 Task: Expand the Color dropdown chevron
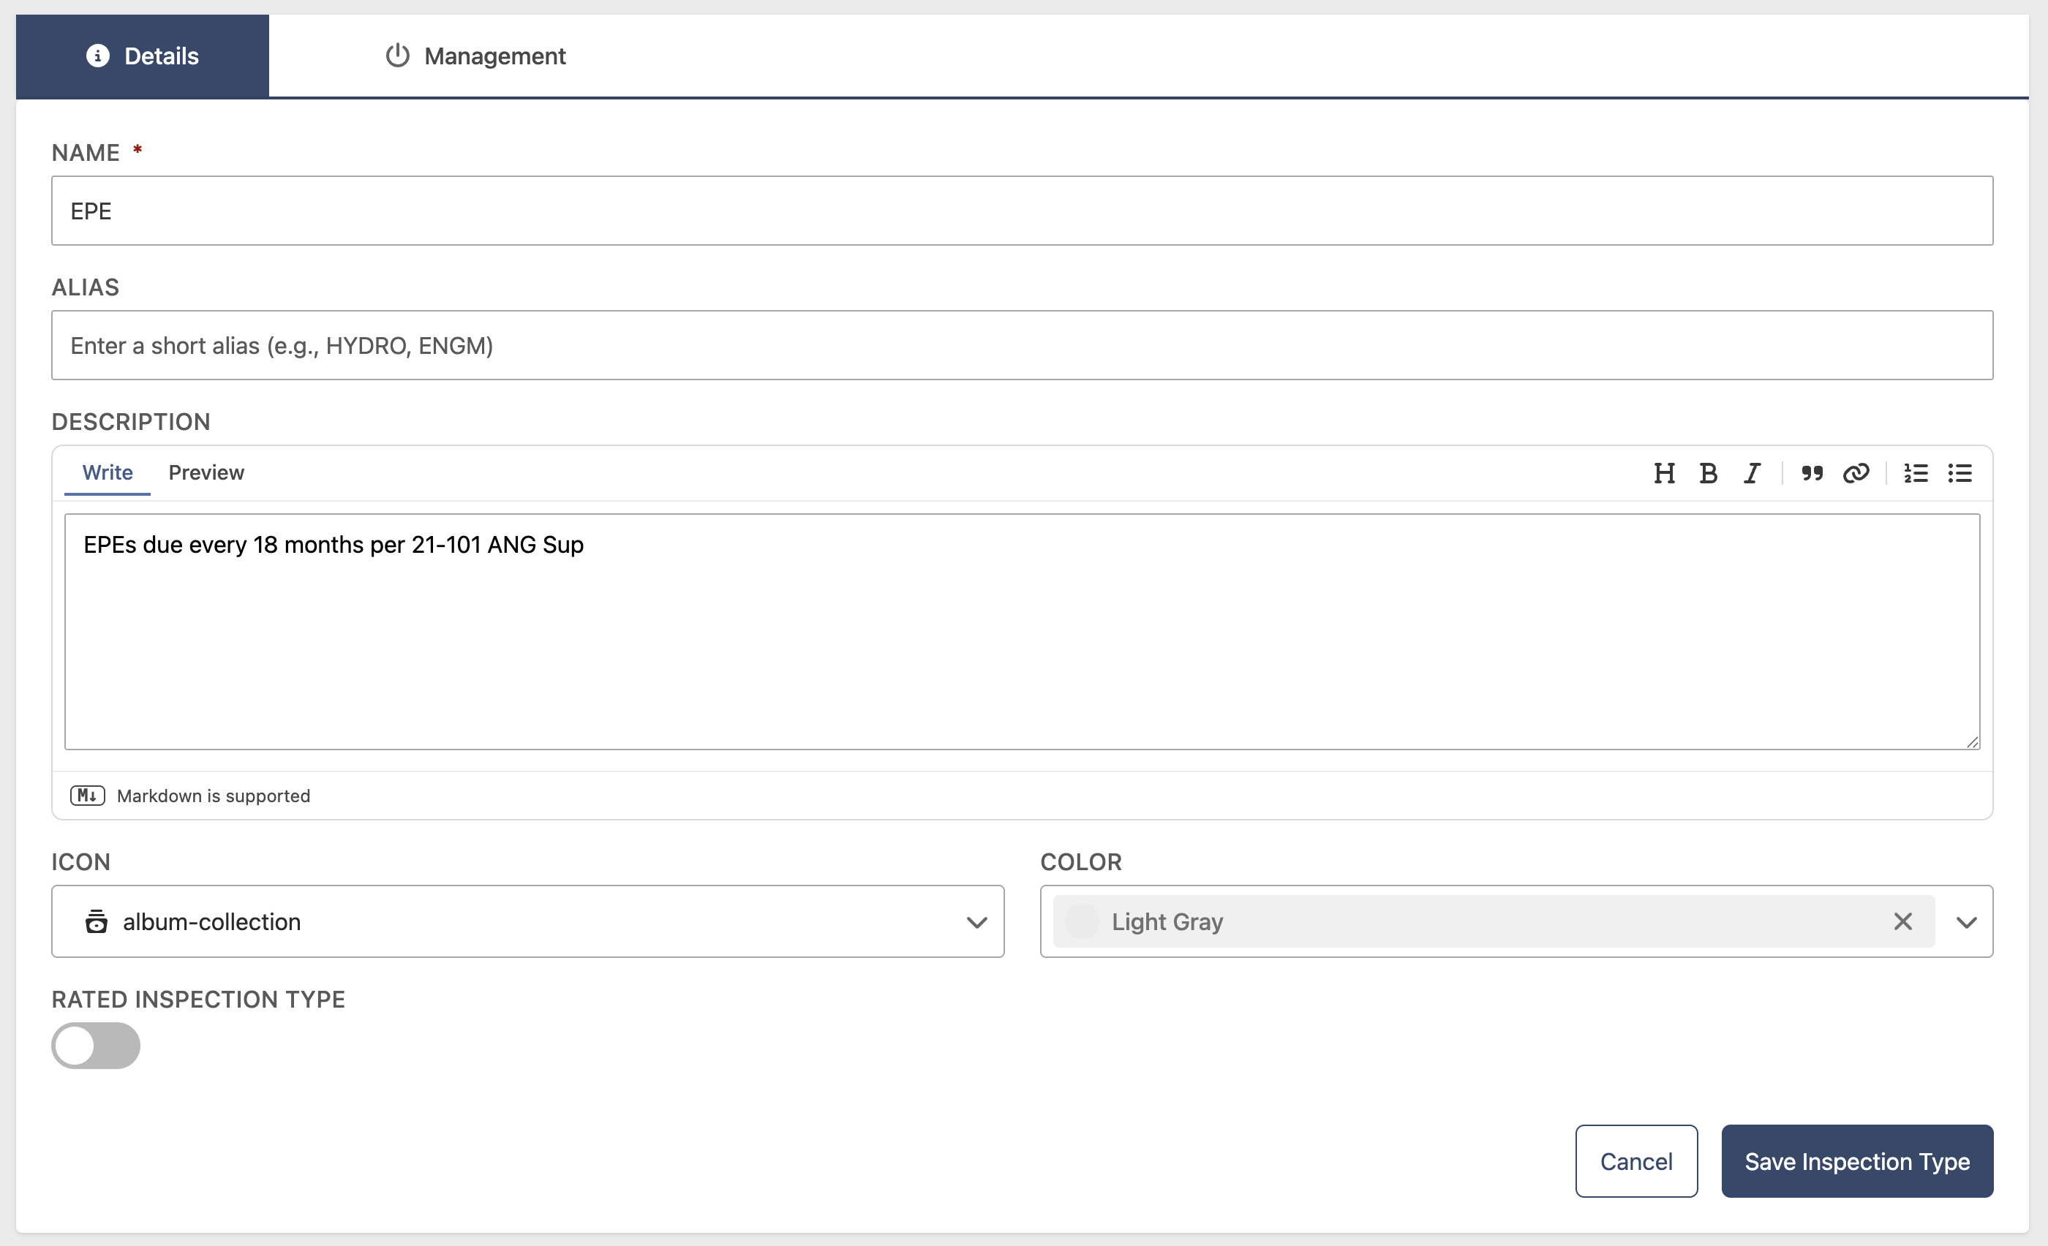(x=1967, y=922)
